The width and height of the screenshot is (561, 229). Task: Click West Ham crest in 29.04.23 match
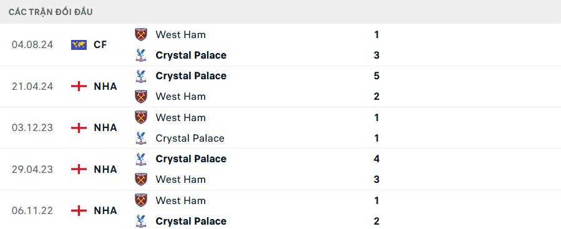click(141, 179)
